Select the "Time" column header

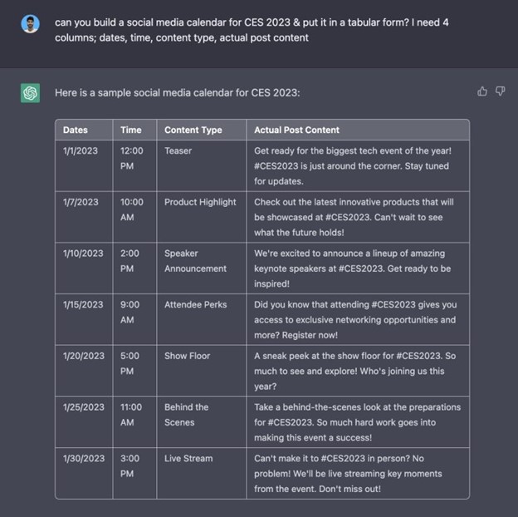pos(131,130)
